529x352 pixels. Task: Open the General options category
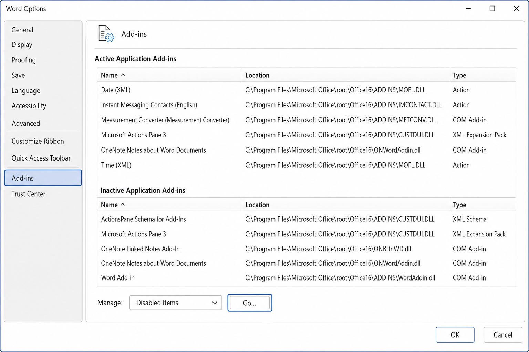(x=22, y=30)
